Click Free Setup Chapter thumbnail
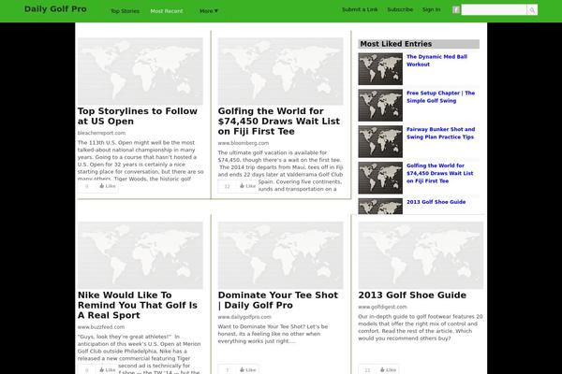Screen dimensions: 562x374 point(380,106)
